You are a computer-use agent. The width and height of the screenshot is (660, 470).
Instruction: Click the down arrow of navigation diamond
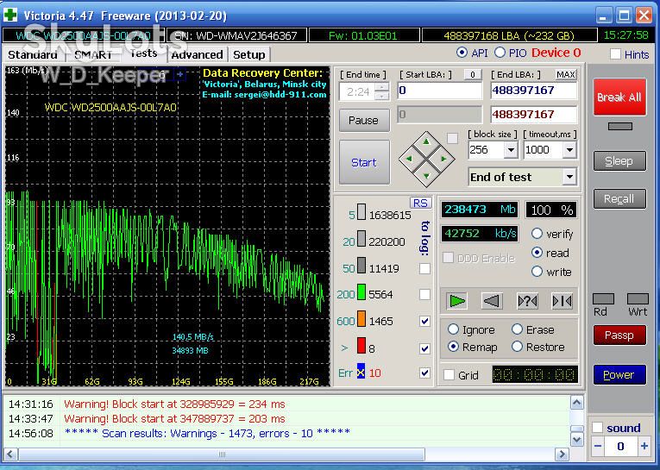coord(426,176)
